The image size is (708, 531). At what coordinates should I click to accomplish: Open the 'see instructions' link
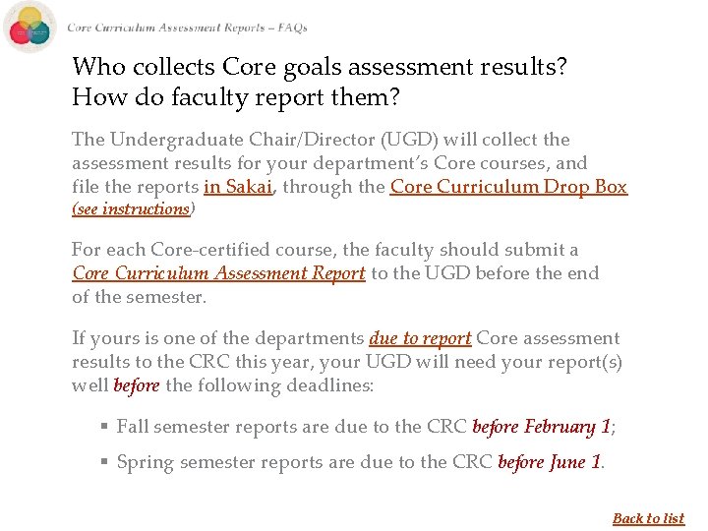132,208
